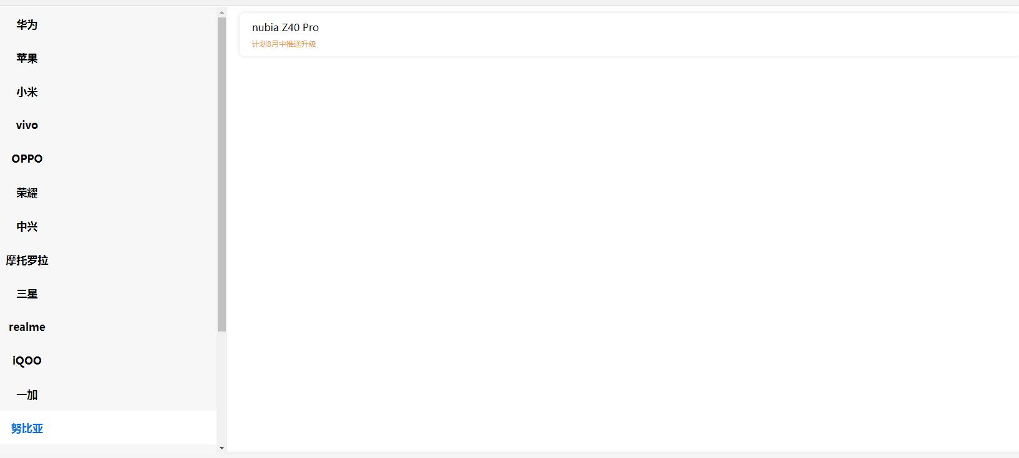
Task: Select the 华为 brand tab
Action: pyautogui.click(x=27, y=25)
